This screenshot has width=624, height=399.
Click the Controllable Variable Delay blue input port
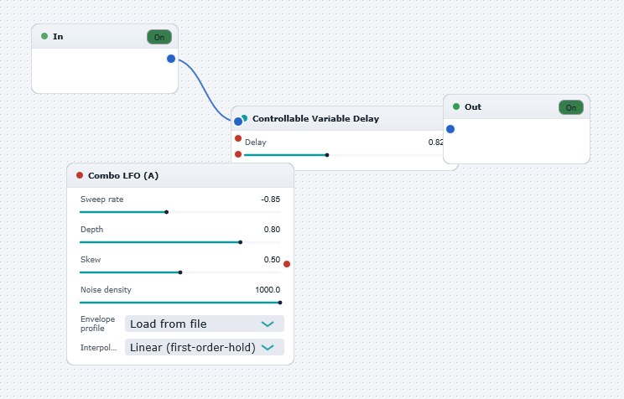(238, 122)
